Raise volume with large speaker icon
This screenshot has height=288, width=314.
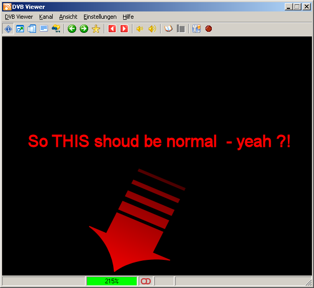[x=152, y=29]
